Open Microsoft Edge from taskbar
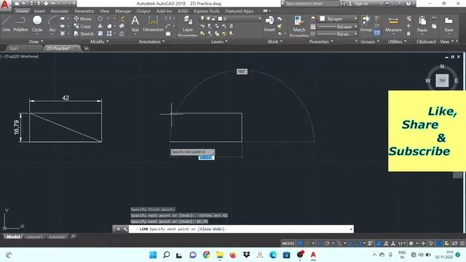466x262 pixels. pos(273,255)
